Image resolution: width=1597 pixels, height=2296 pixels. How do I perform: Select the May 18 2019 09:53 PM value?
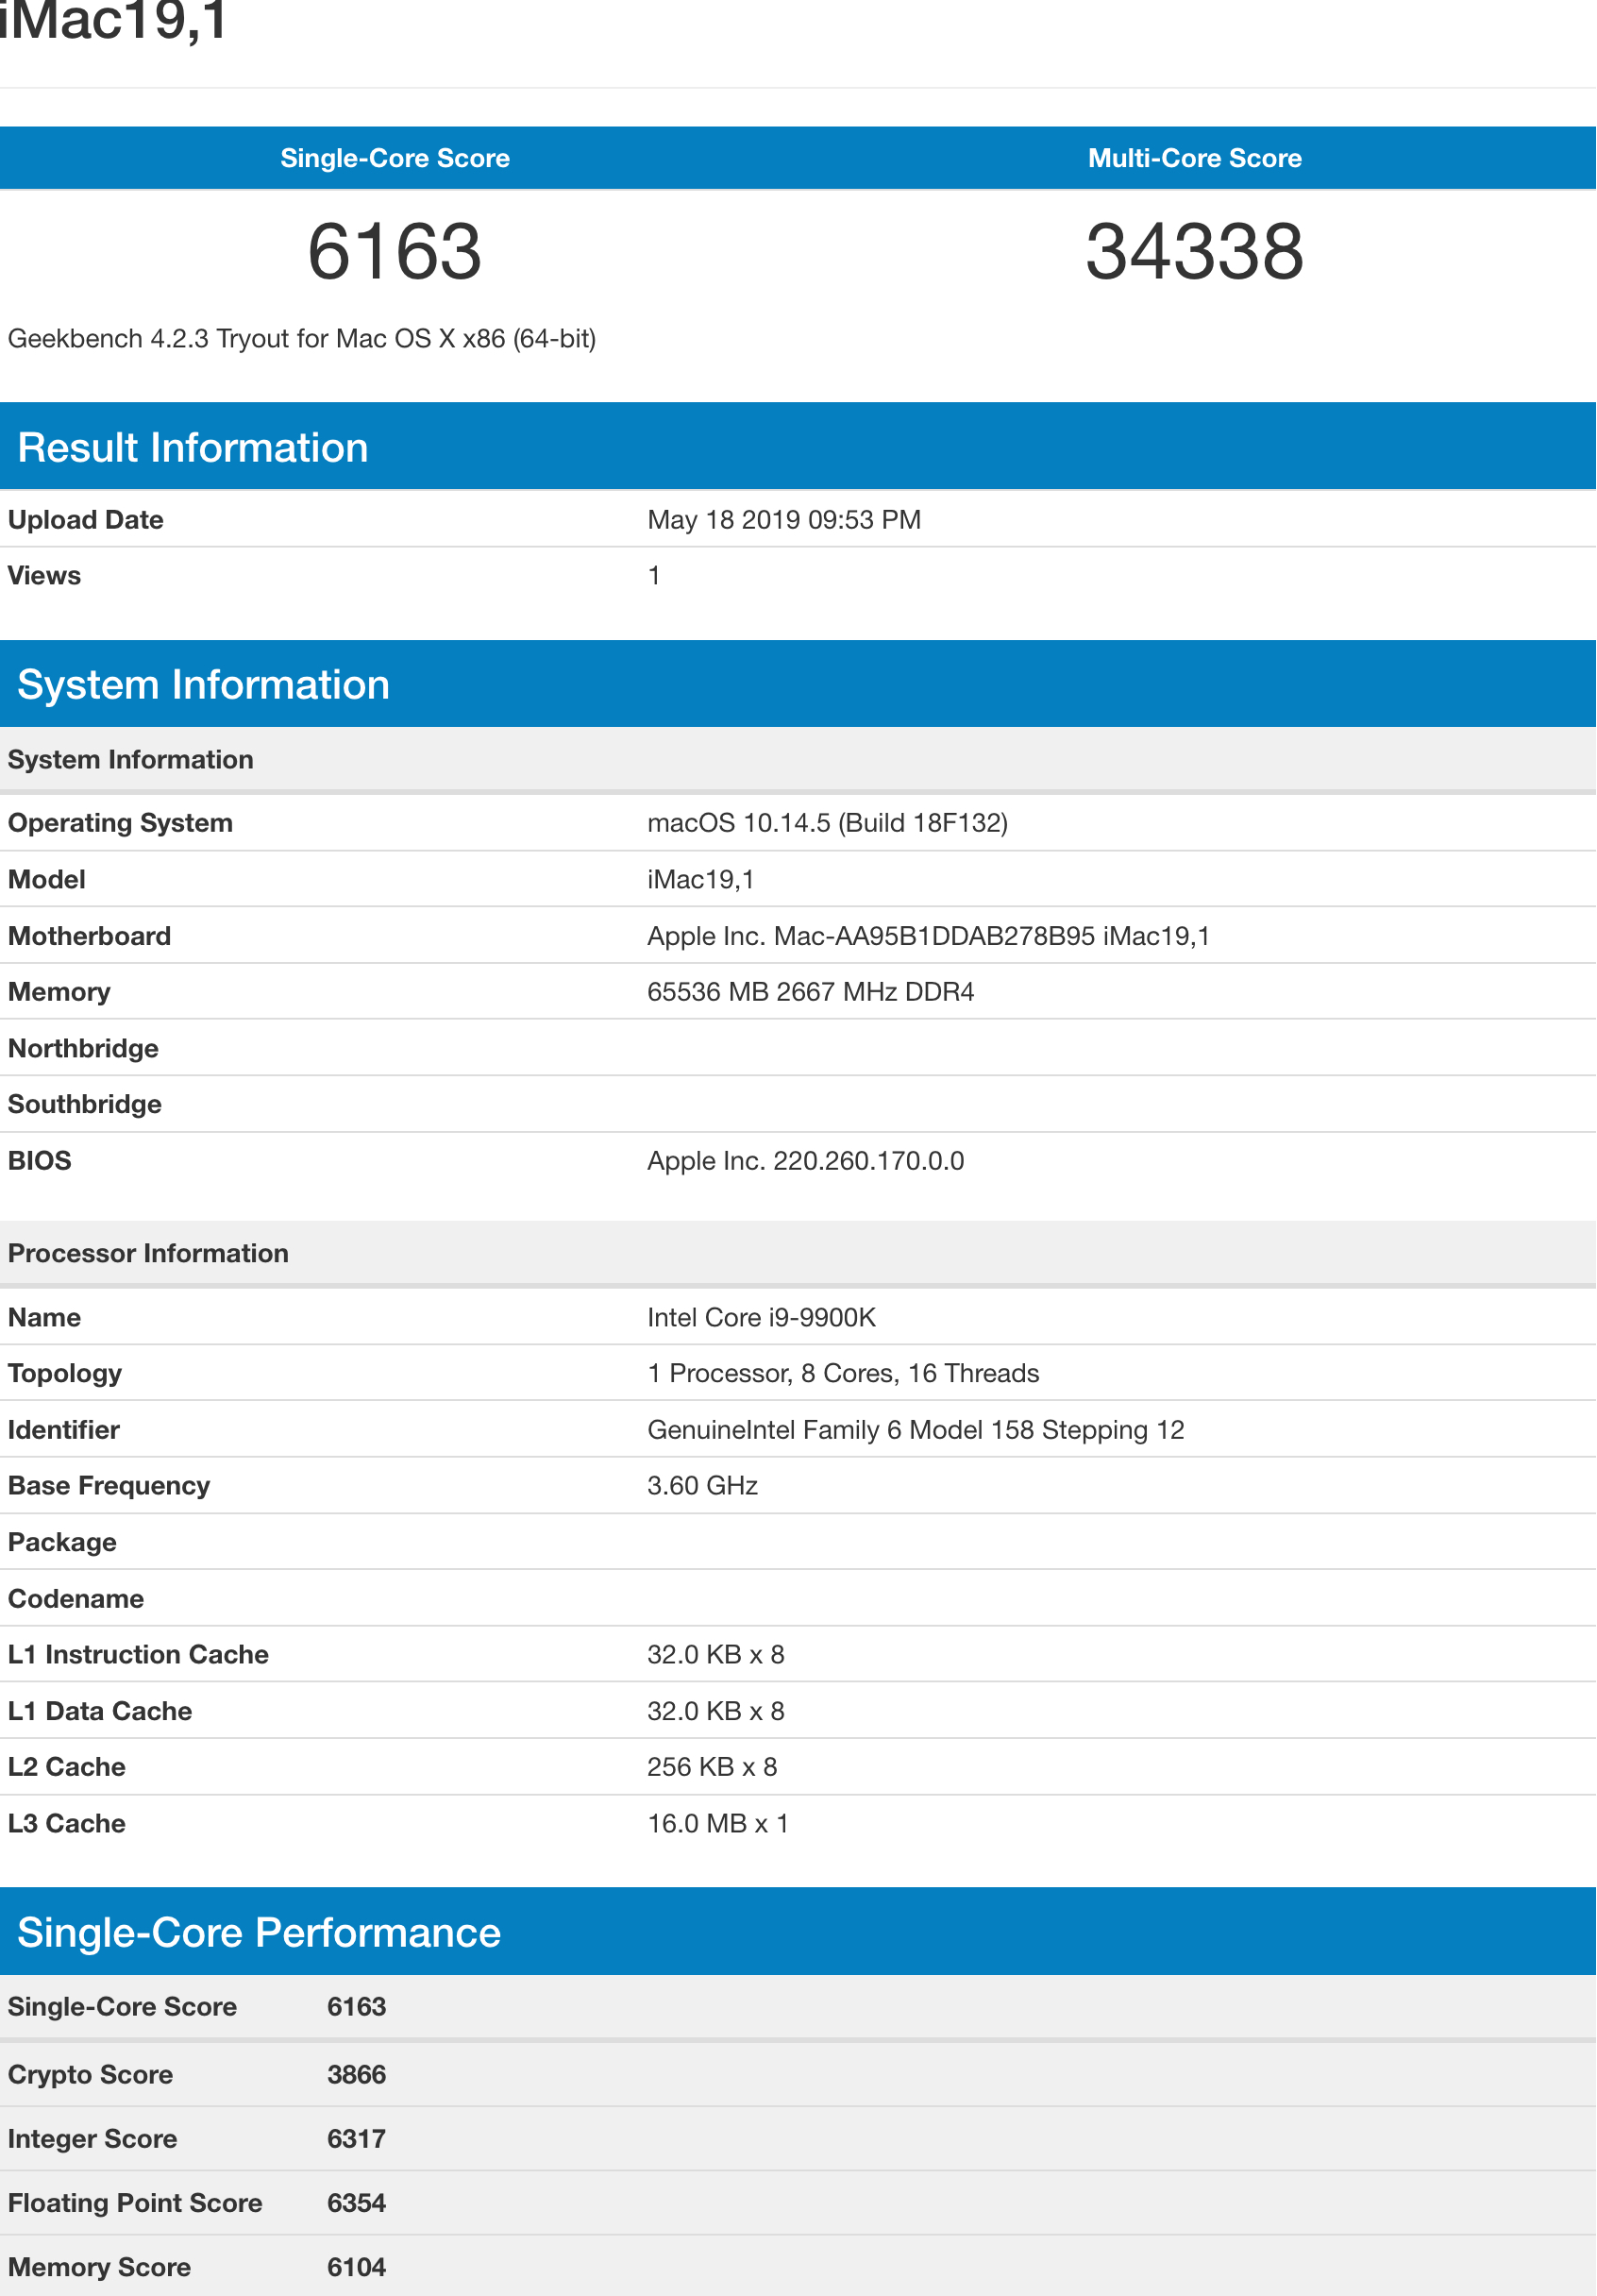pos(784,520)
